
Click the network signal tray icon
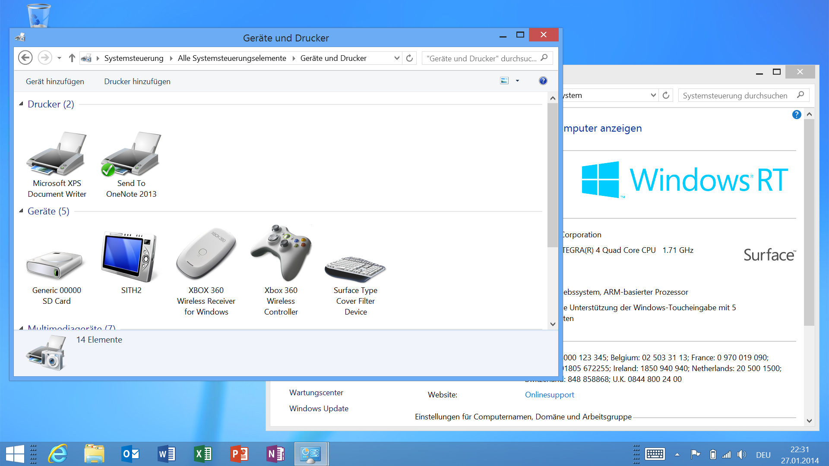click(x=727, y=454)
